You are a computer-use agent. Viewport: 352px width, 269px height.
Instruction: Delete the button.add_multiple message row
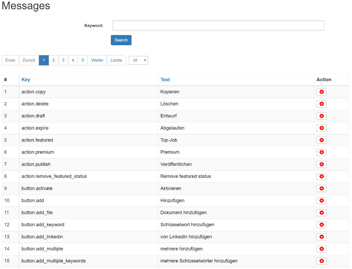coord(321,249)
